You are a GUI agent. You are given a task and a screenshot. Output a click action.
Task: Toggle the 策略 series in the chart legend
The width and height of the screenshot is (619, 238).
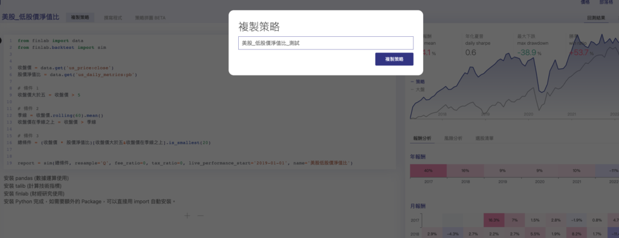pos(418,82)
